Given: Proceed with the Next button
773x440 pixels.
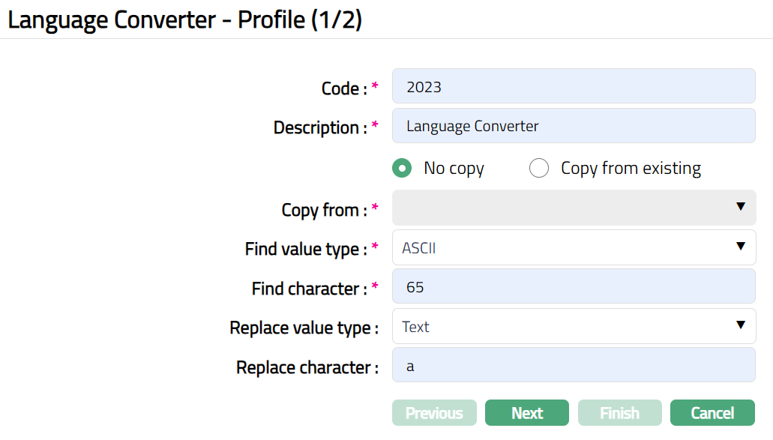Looking at the screenshot, I should coord(527,413).
